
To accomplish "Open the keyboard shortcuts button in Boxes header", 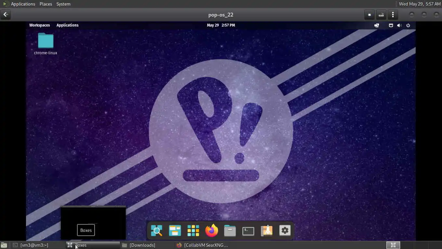I will tap(381, 15).
